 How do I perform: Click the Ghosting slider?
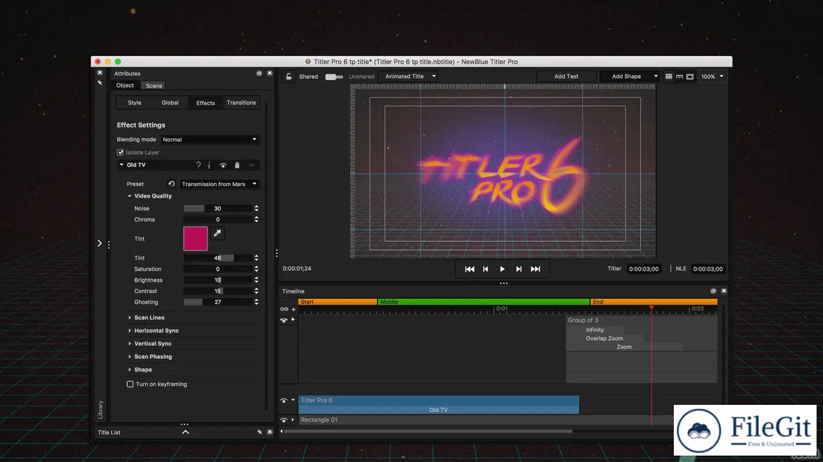pos(218,302)
